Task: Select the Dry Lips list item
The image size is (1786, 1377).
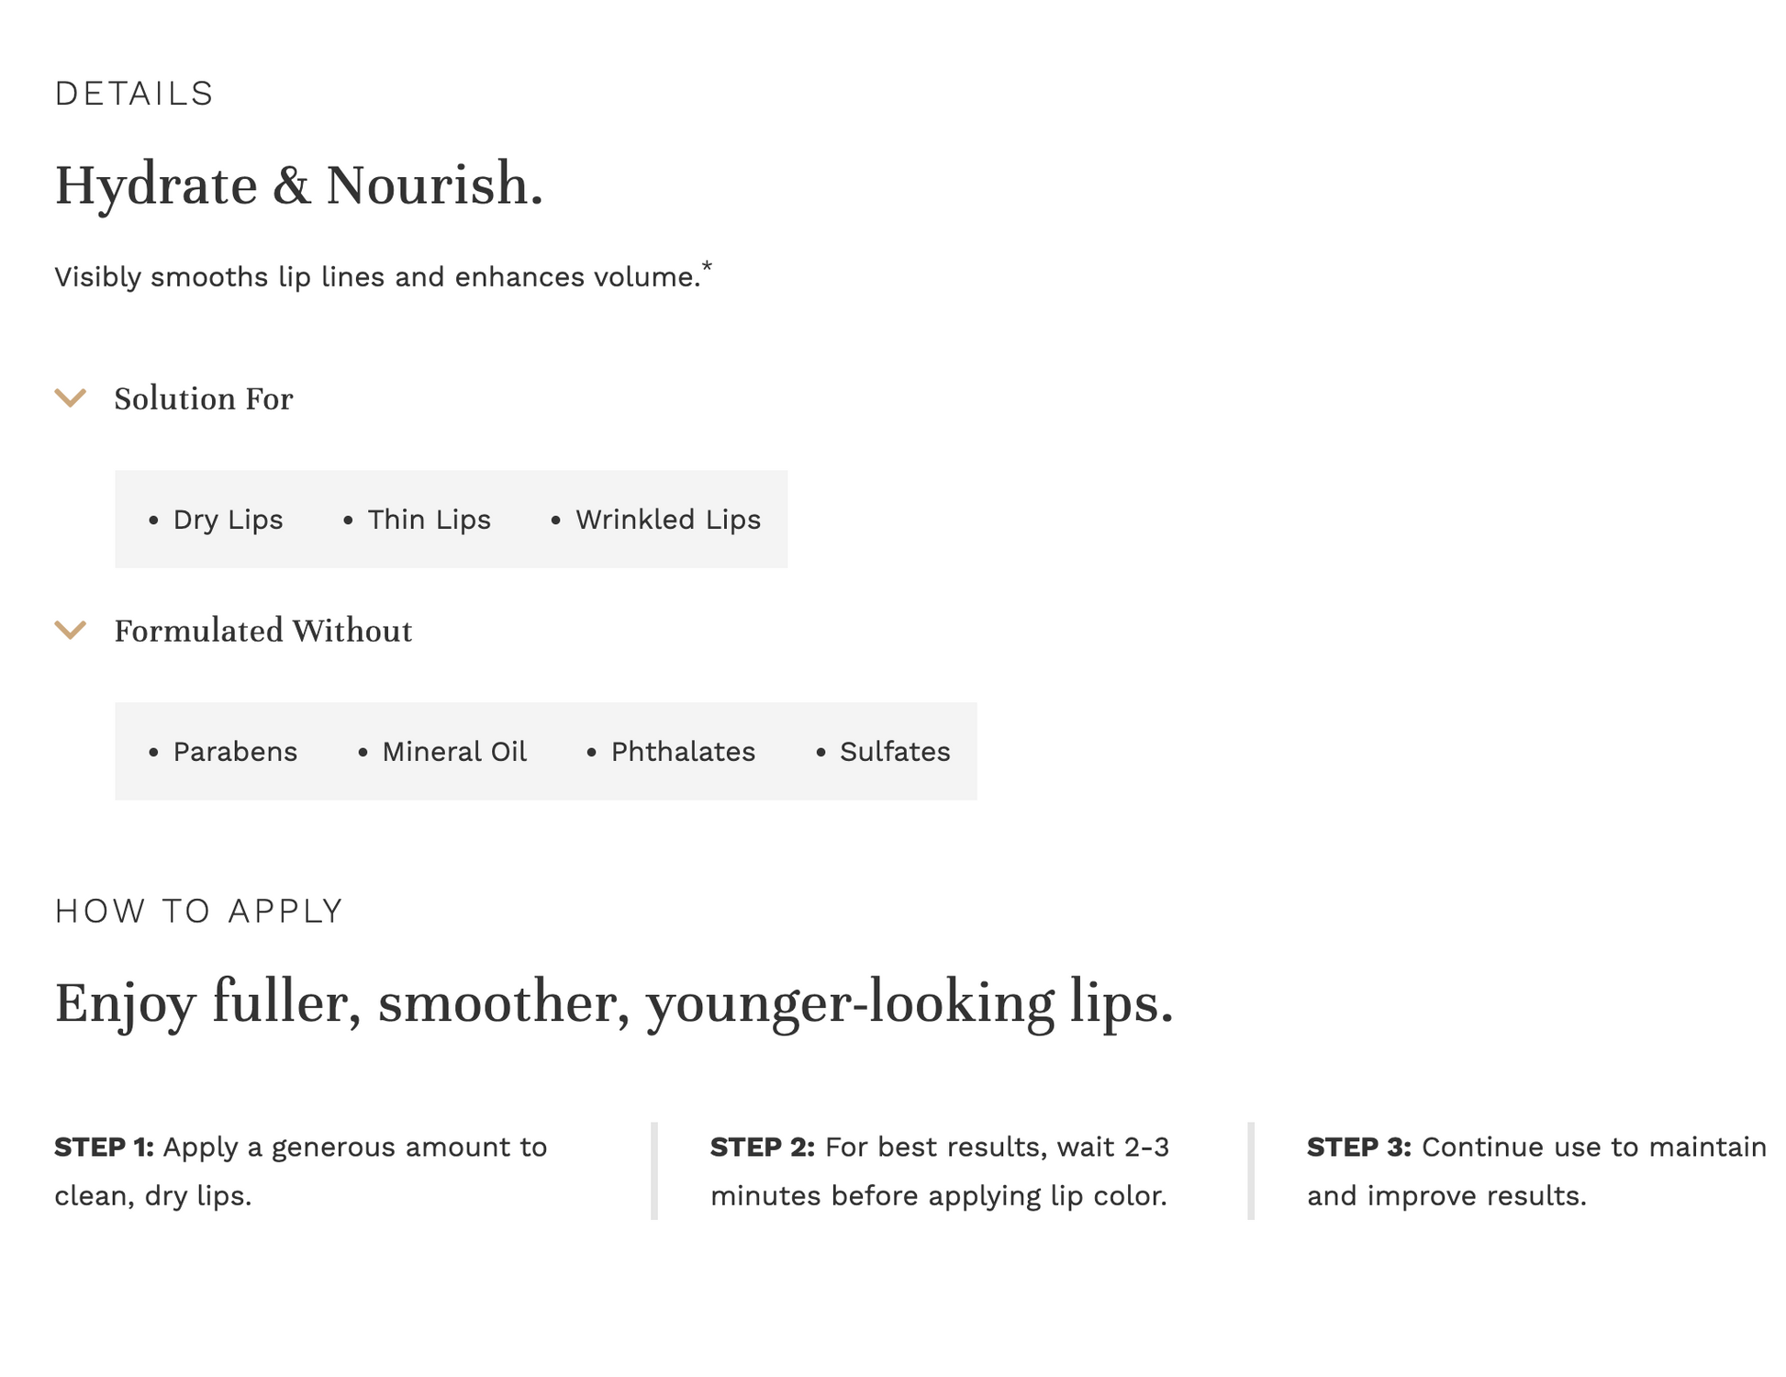Action: 228,520
